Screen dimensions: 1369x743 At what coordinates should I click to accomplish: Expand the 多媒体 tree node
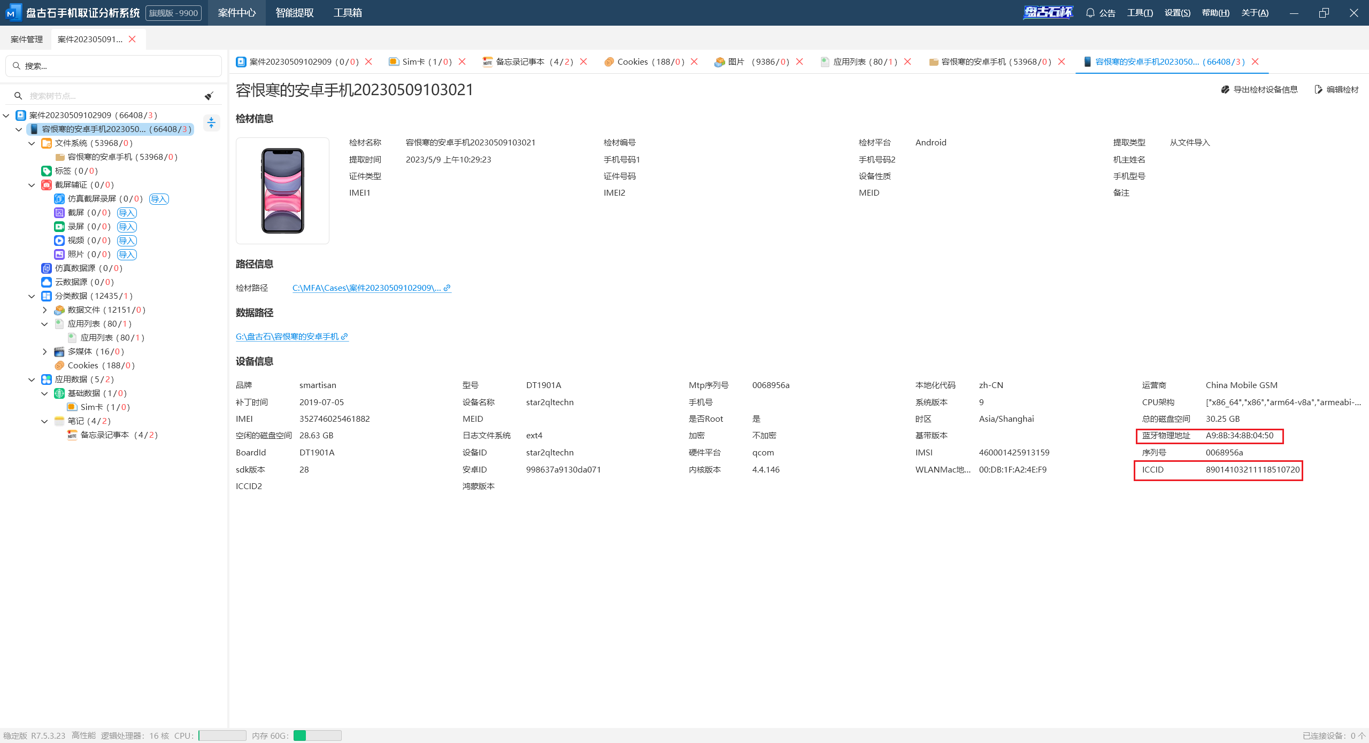click(44, 352)
